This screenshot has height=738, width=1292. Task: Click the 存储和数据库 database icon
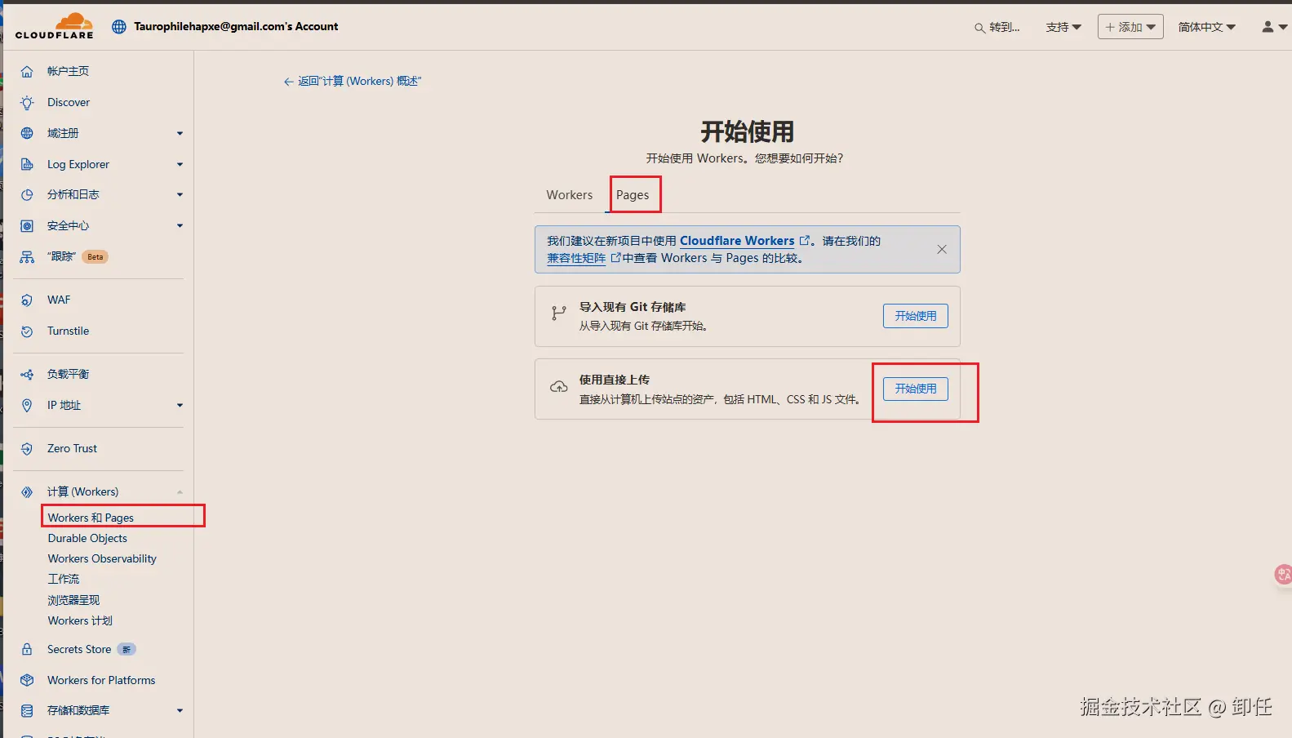click(x=27, y=711)
